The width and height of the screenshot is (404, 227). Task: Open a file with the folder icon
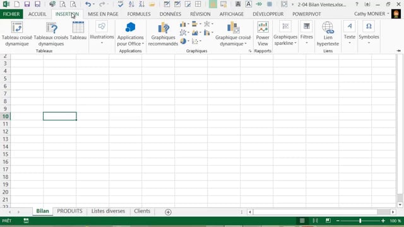coord(152,4)
